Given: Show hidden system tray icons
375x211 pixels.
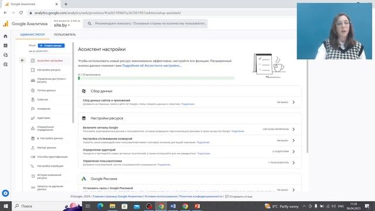Looking at the screenshot, I should [304, 206].
